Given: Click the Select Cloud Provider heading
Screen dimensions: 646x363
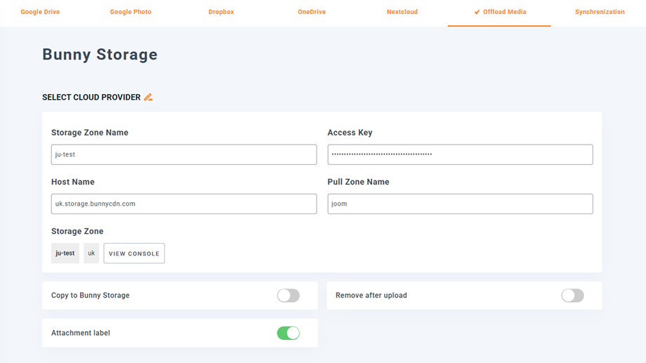Looking at the screenshot, I should click(x=91, y=98).
